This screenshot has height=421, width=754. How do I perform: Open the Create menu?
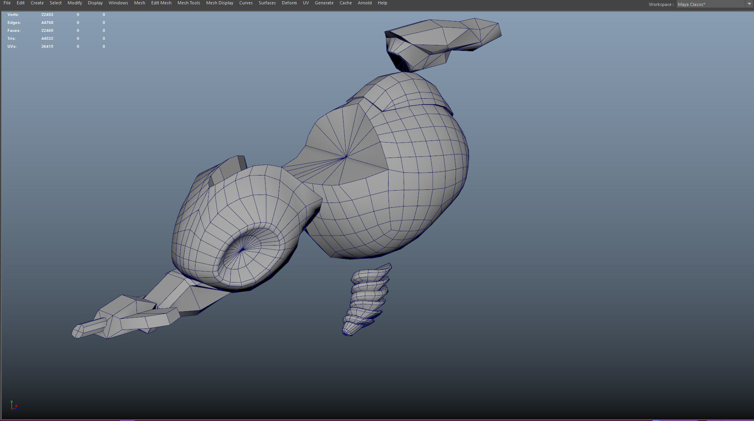coord(37,3)
